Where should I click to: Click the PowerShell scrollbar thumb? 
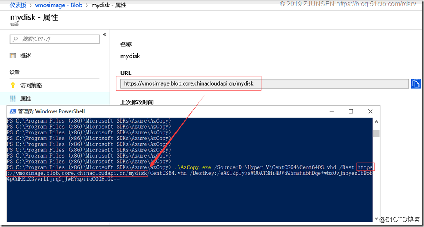click(377, 133)
